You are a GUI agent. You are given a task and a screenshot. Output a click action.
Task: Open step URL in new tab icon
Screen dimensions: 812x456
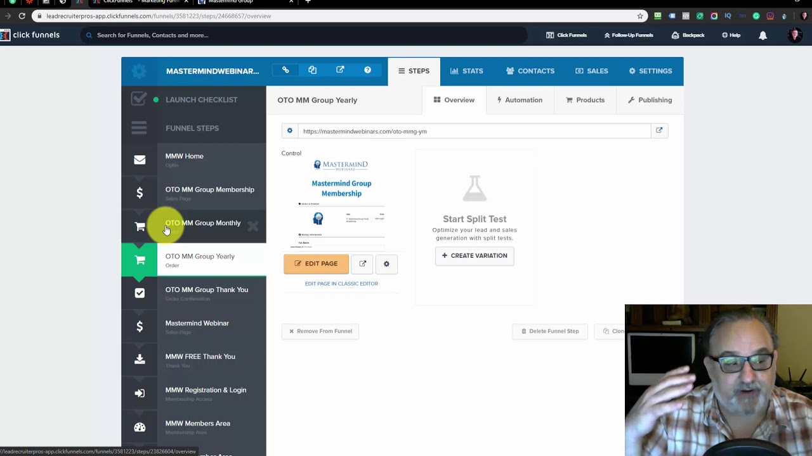[659, 130]
